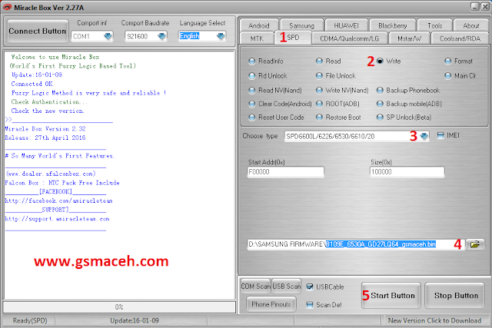Click the 'Release: 27th April 2016' log line
The height and width of the screenshot is (328, 492).
pos(45,138)
